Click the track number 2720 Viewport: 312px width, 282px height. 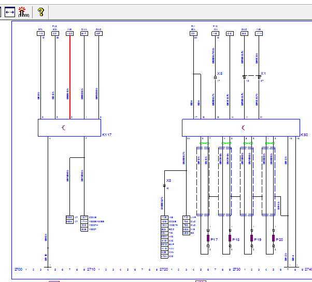164,270
